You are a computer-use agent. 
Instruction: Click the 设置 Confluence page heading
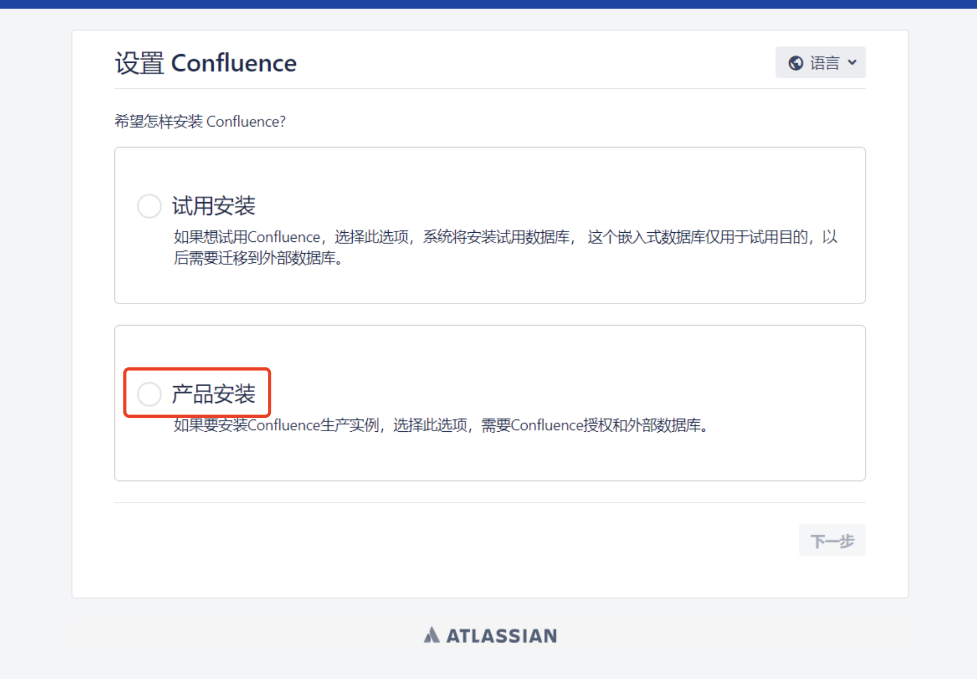coord(206,63)
